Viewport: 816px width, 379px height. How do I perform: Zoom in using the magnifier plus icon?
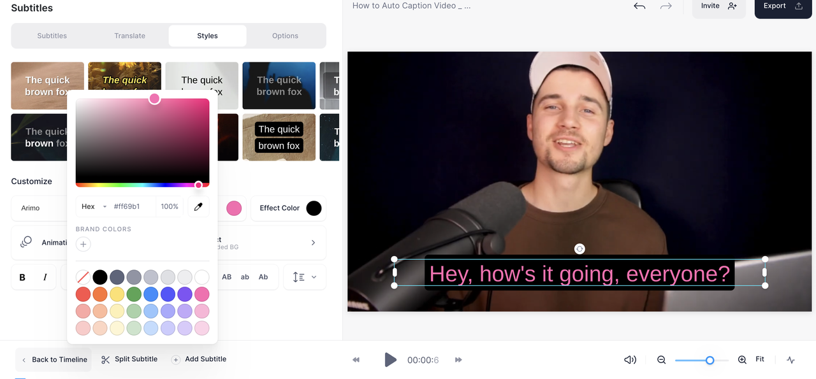click(742, 359)
